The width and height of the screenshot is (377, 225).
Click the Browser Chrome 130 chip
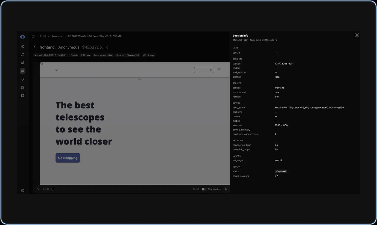pyautogui.click(x=128, y=55)
